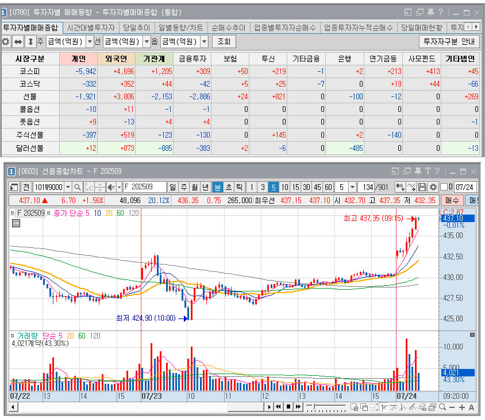Click the 투자자구분 안내 button
The width and height of the screenshot is (485, 420).
point(449,41)
